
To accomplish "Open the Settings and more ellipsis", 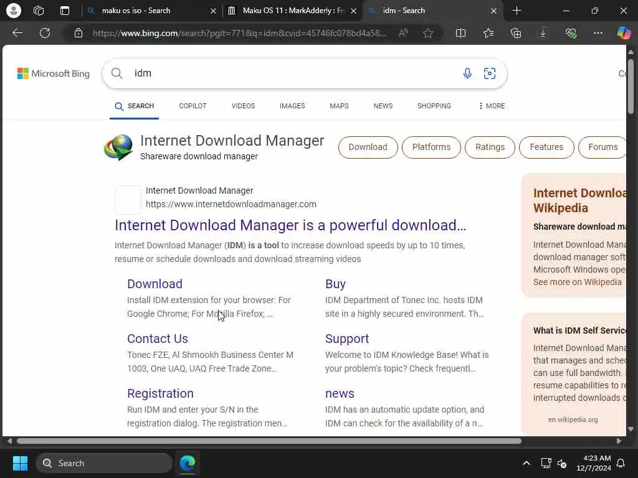I will (x=598, y=33).
